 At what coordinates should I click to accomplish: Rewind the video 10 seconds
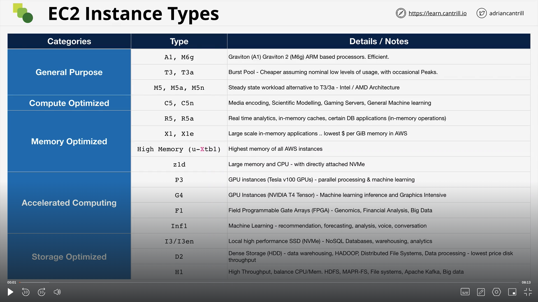(25, 292)
